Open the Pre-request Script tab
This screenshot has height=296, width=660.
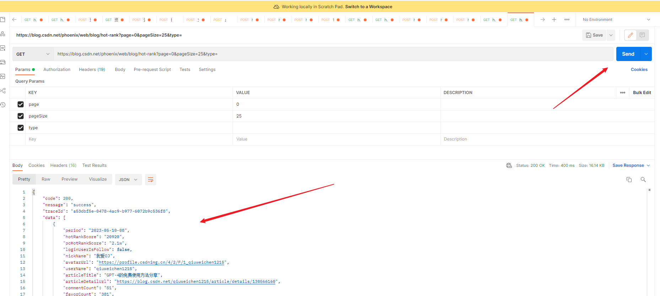pos(152,70)
